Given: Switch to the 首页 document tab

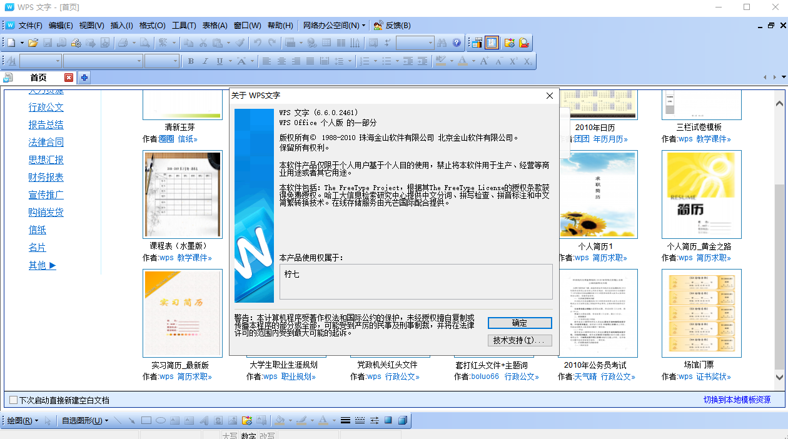Looking at the screenshot, I should 38,78.
